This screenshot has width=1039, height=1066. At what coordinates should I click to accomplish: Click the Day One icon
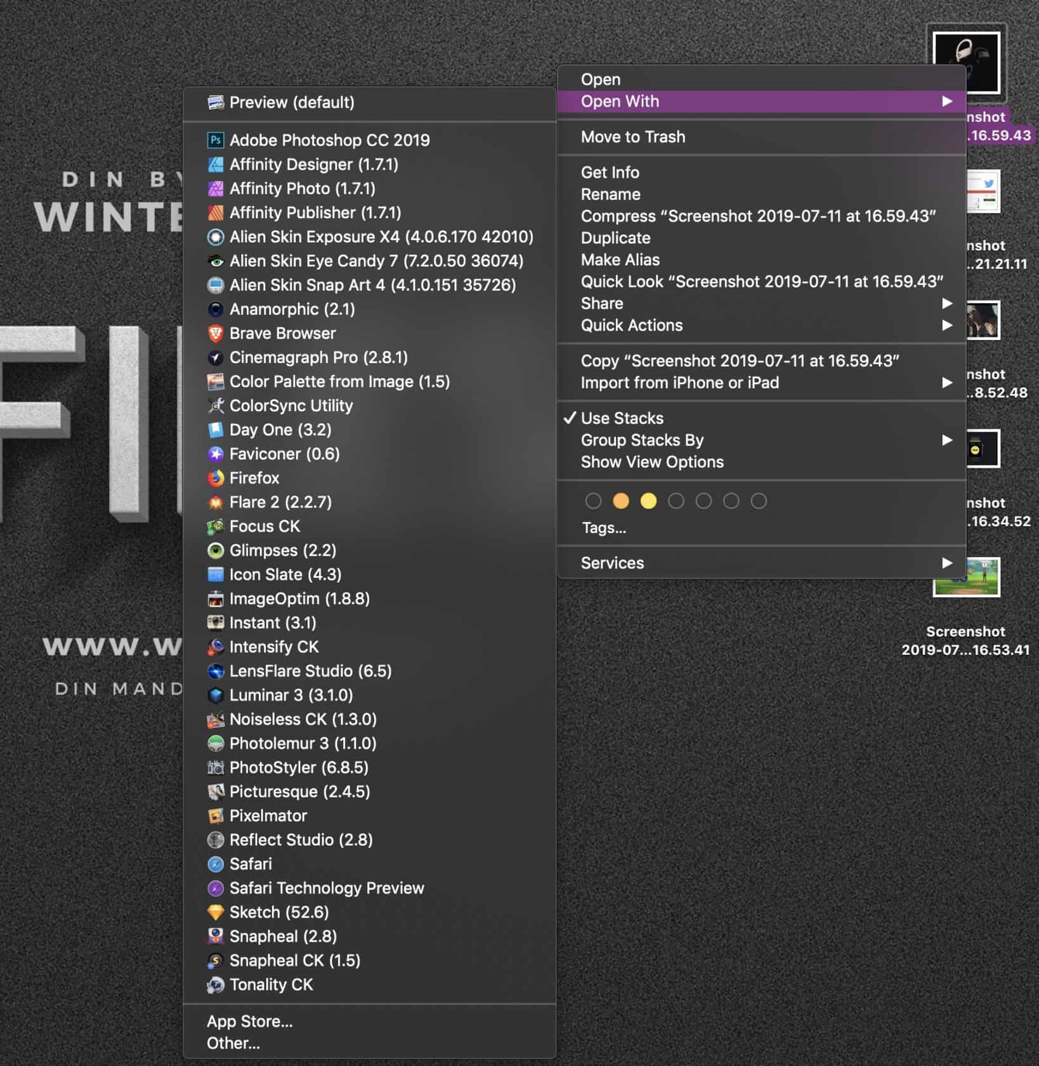tap(216, 430)
